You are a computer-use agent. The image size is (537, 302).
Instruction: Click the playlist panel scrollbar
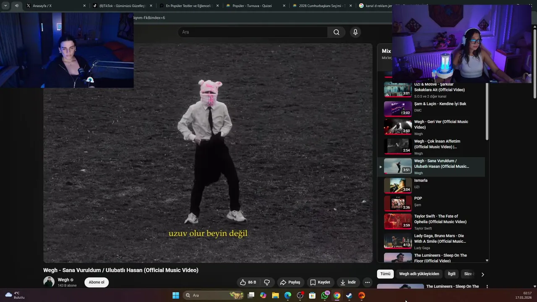(x=487, y=112)
